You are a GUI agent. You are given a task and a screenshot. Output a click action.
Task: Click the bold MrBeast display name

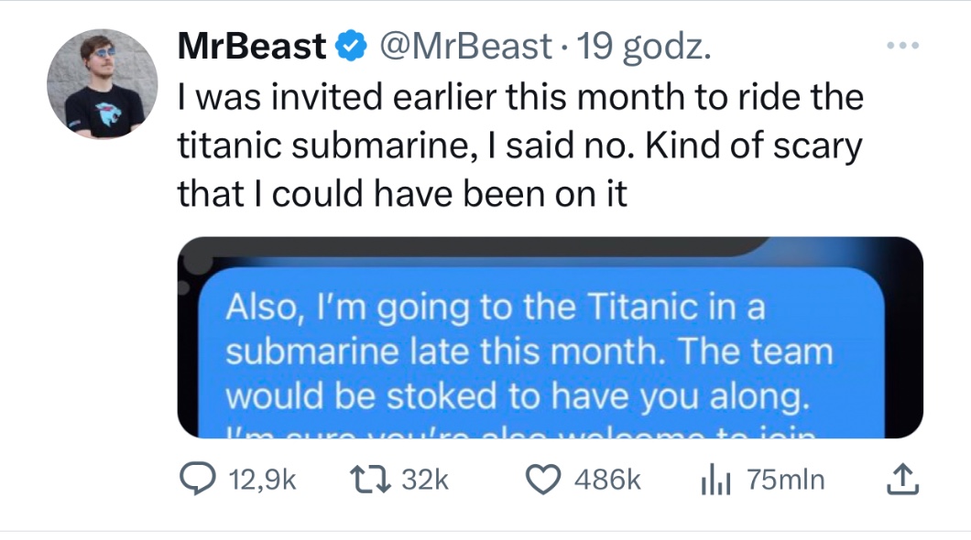click(x=251, y=46)
